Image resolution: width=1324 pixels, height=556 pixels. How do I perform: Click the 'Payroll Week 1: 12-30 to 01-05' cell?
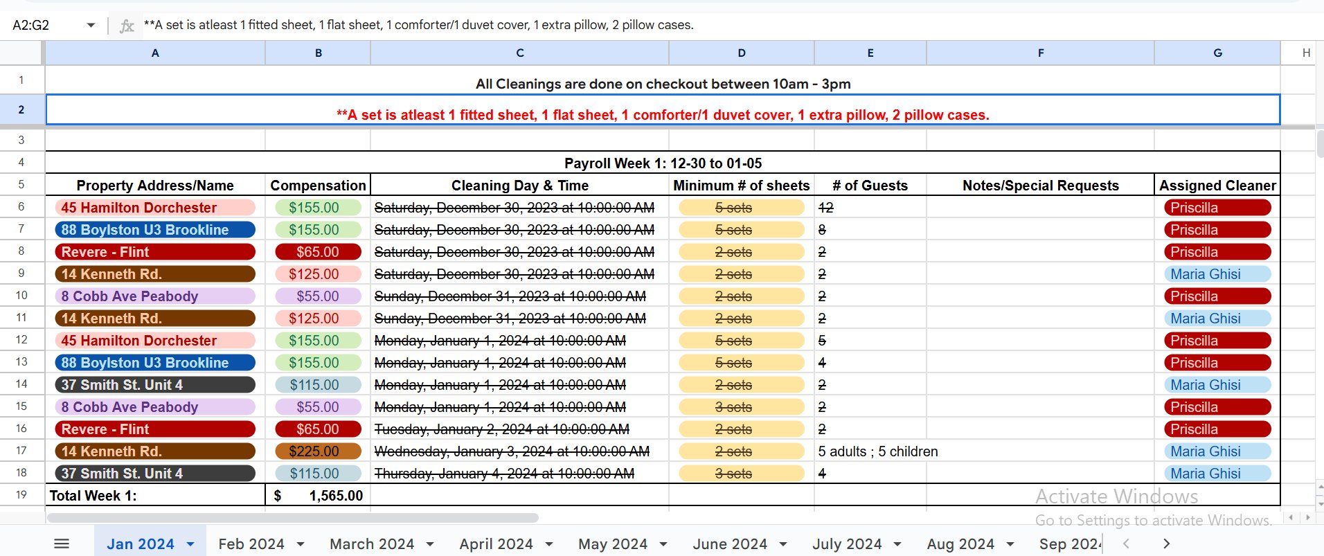663,163
